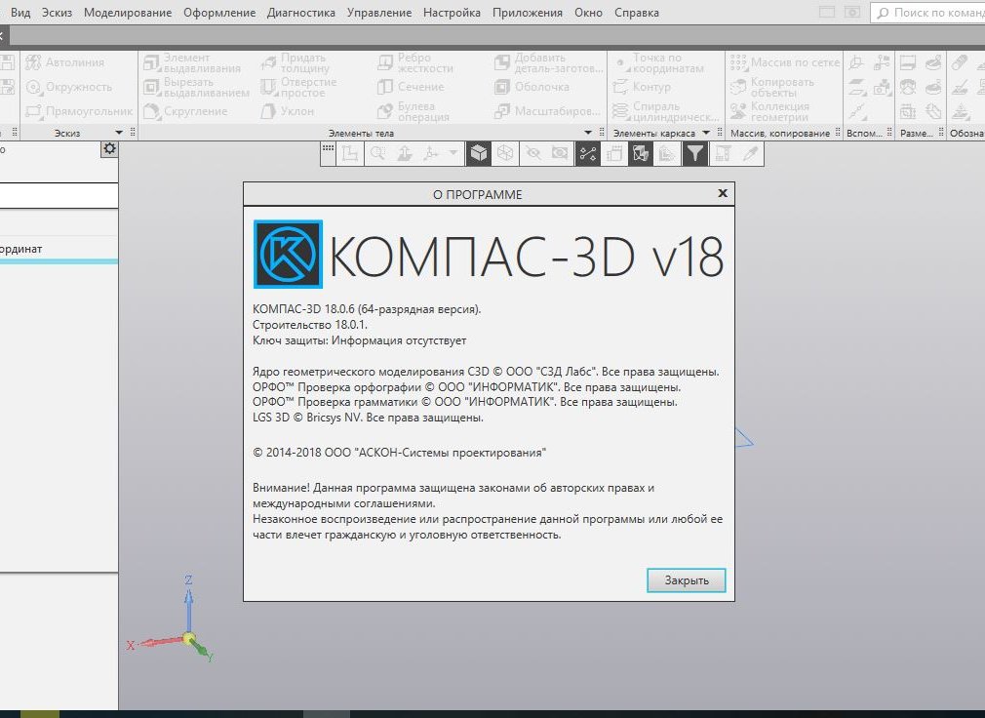Open the Приложения menu
985x718 pixels.
[x=527, y=13]
